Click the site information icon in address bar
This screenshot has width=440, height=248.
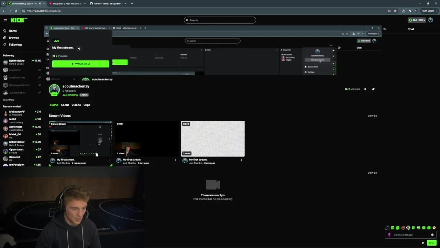23,11
